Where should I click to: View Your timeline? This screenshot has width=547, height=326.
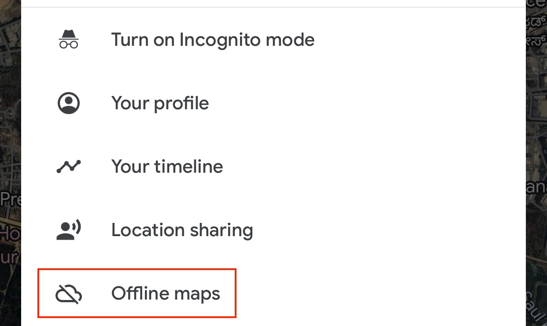(167, 166)
